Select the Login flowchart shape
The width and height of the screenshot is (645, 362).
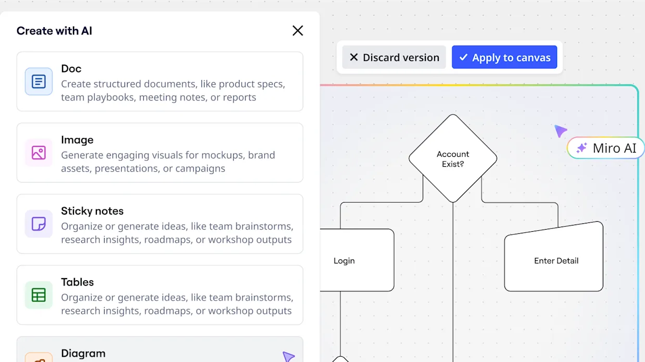[x=357, y=260]
